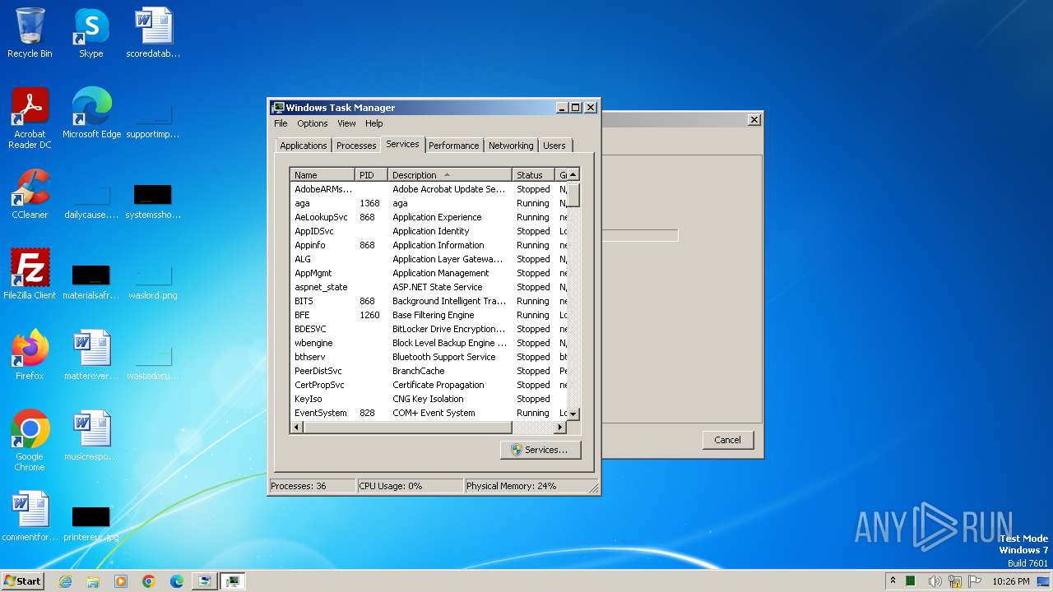This screenshot has height=592, width=1053.
Task: Select the aspnet_state service row
Action: pyautogui.click(x=429, y=287)
